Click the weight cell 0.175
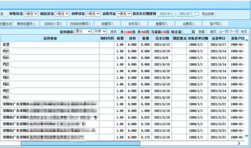 click(146, 137)
